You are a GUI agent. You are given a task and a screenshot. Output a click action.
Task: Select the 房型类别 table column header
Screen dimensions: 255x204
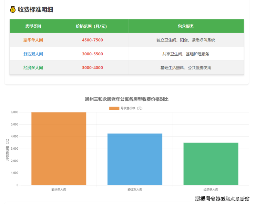[x=33, y=26]
